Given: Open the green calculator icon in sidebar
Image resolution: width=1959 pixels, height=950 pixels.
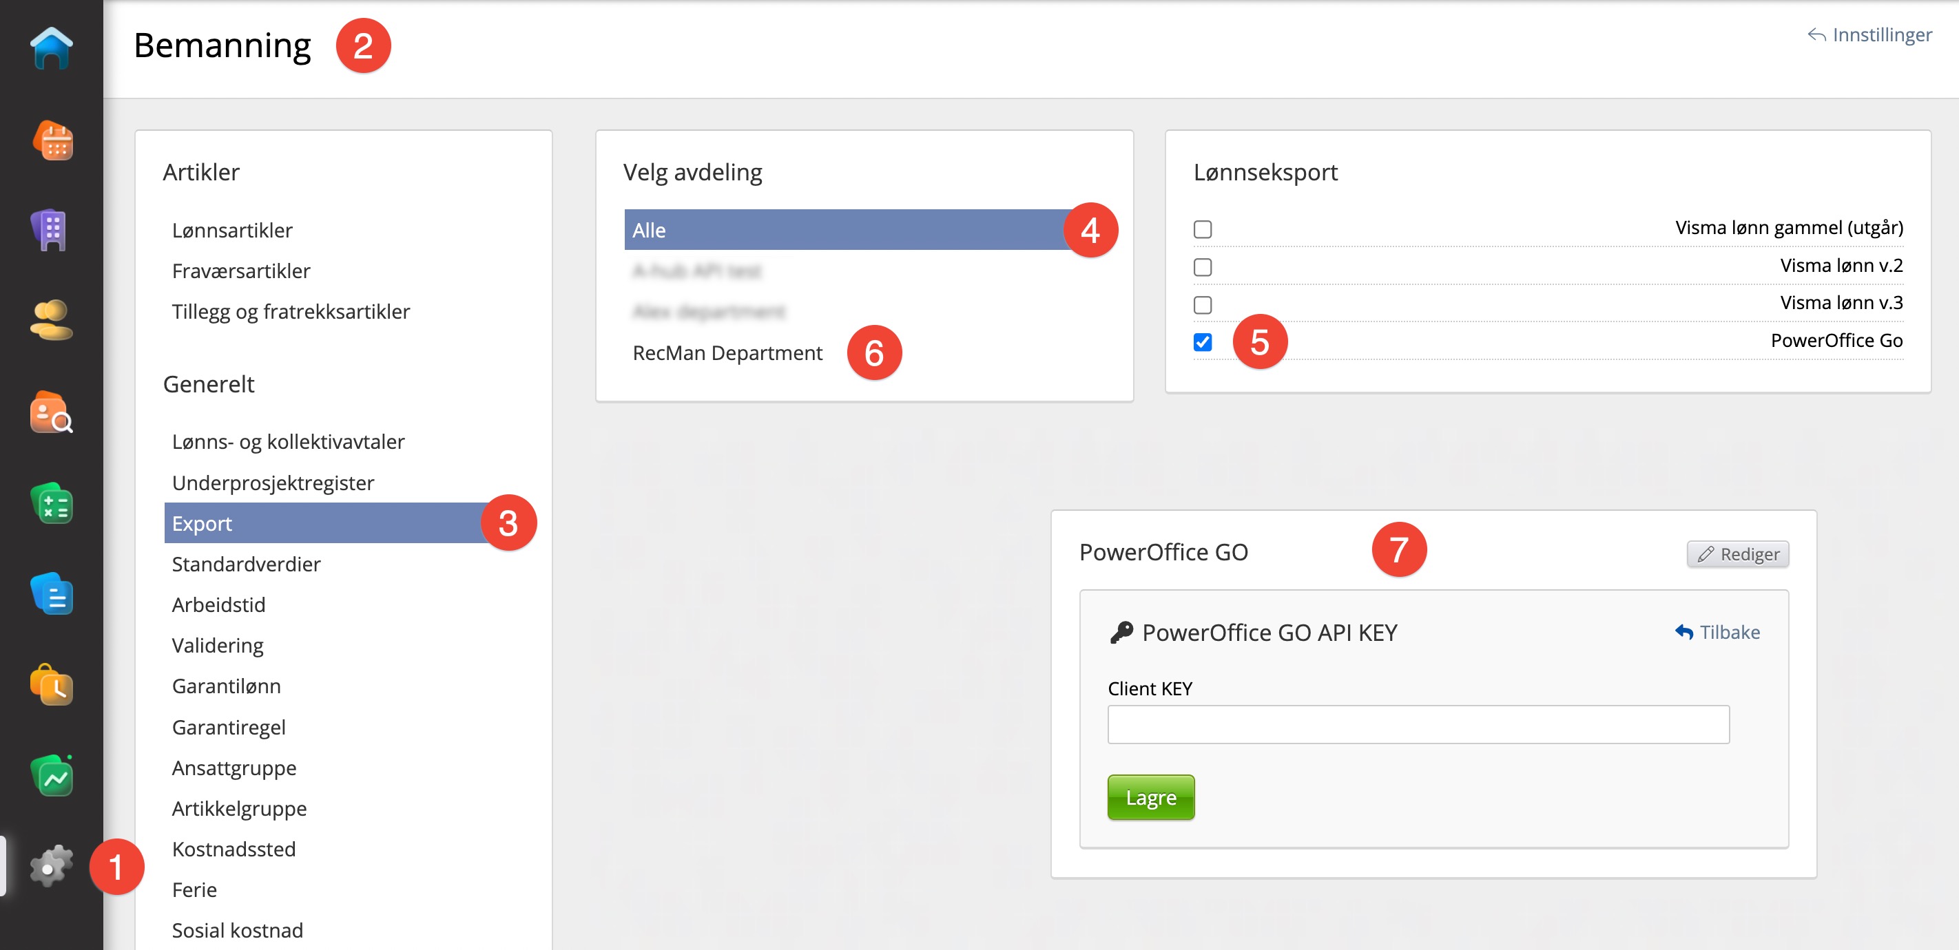Looking at the screenshot, I should point(51,503).
